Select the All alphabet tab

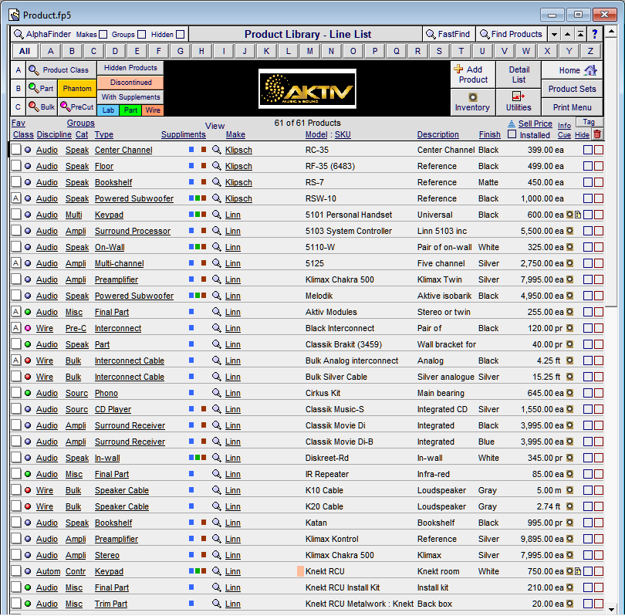(25, 51)
